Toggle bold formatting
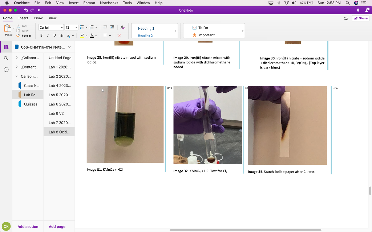The image size is (372, 232). tap(41, 36)
